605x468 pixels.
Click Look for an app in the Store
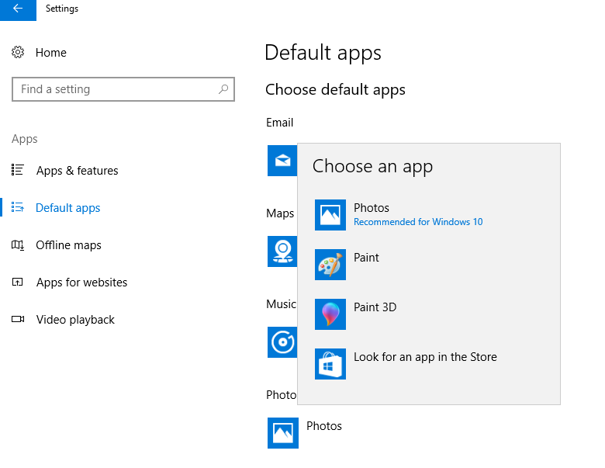425,357
